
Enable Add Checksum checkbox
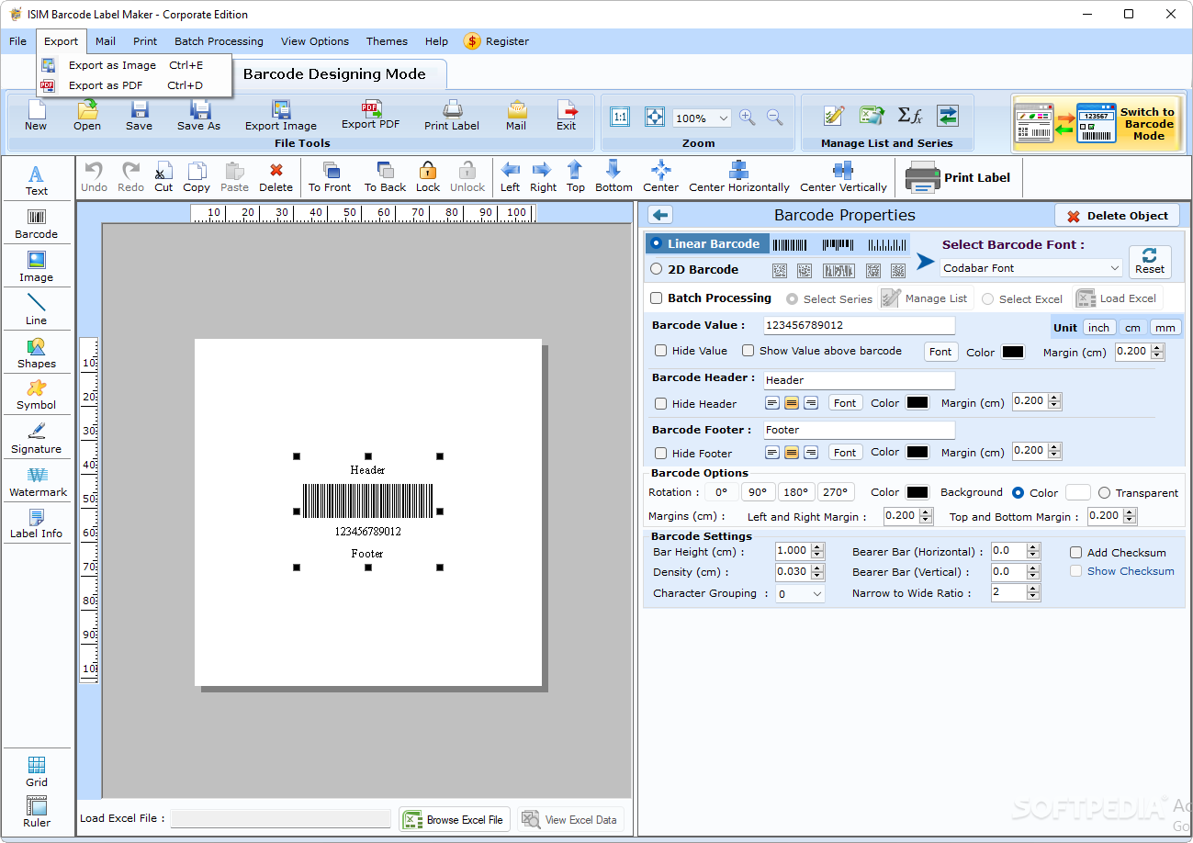1076,553
